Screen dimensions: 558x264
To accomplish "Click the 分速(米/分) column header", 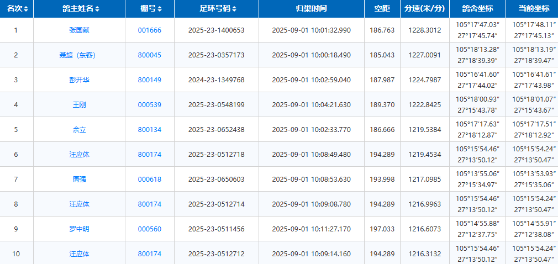I will pos(424,9).
